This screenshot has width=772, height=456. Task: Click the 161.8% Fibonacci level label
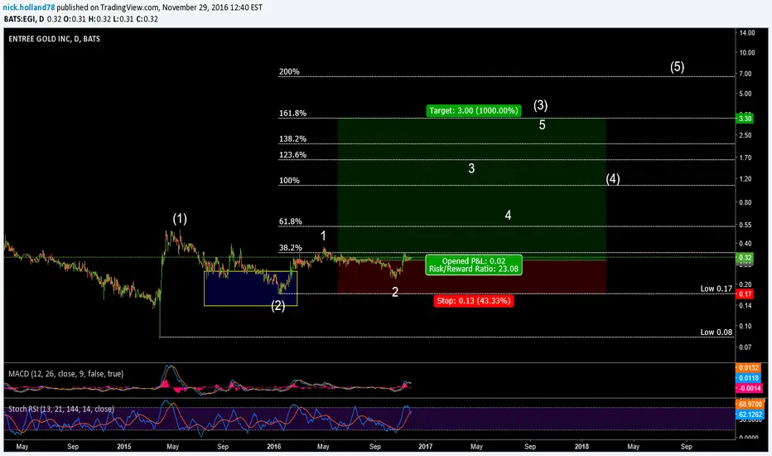click(292, 113)
